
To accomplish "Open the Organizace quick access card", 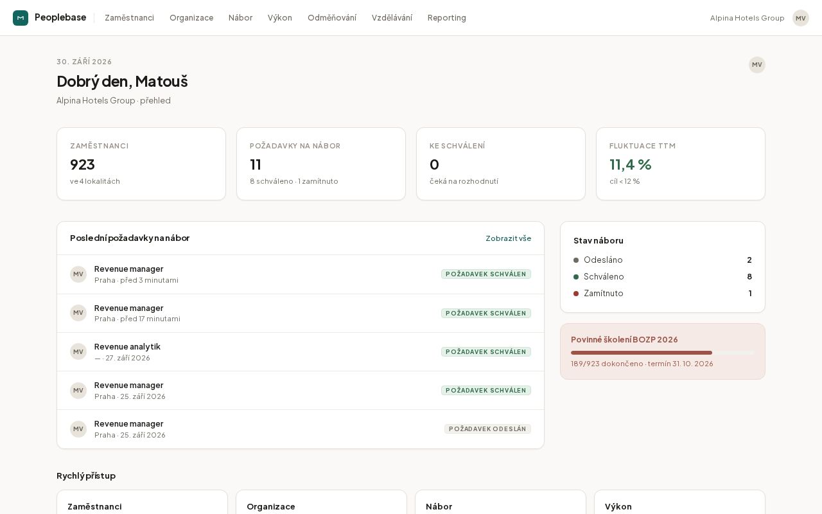I will [x=321, y=502].
